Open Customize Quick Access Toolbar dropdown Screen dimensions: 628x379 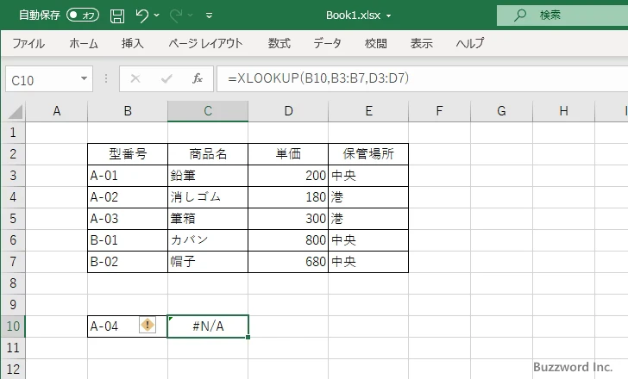click(209, 16)
